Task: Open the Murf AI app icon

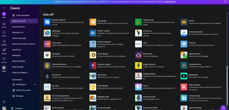Action: [x=184, y=22]
